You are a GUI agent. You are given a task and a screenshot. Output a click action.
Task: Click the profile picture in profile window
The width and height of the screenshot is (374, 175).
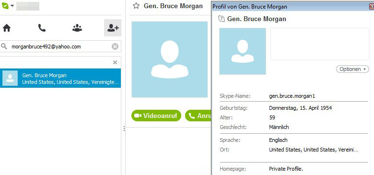243,51
